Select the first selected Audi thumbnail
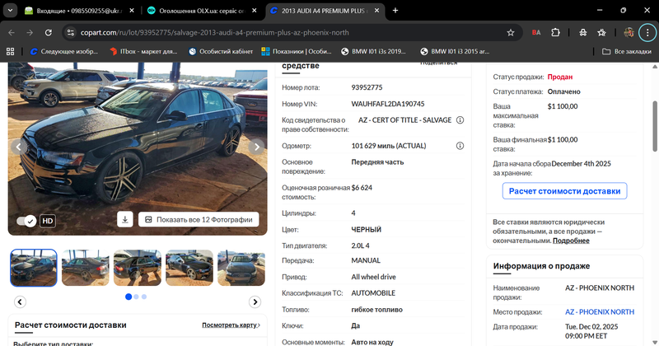 [34, 268]
